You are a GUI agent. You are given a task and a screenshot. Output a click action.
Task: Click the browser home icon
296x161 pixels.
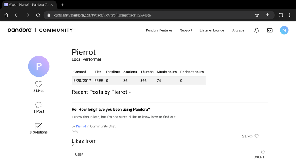tap(6, 15)
